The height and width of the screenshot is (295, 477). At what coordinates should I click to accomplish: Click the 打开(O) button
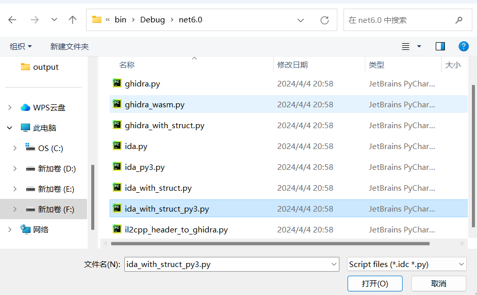[x=375, y=283]
